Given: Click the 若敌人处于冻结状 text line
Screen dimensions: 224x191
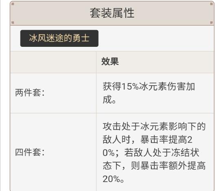Looking at the screenshot, I should click(x=162, y=152).
